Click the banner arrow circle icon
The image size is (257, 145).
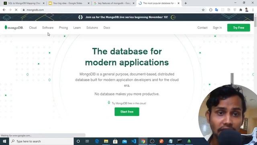click(173, 17)
